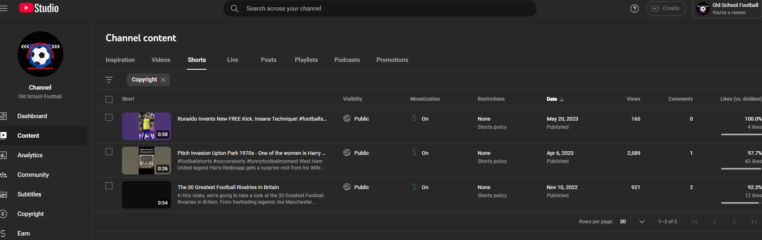The image size is (762, 240).
Task: Click the Earn dollar icon
Action: (x=3, y=233)
